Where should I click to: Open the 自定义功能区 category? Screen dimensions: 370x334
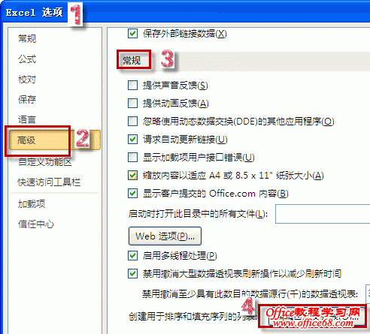click(45, 162)
